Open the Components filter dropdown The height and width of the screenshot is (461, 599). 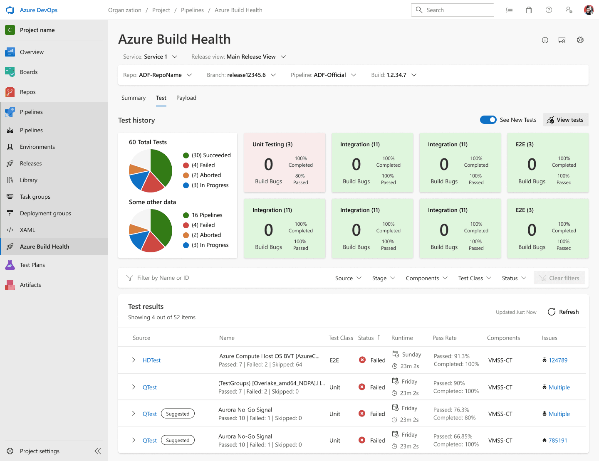pyautogui.click(x=427, y=278)
